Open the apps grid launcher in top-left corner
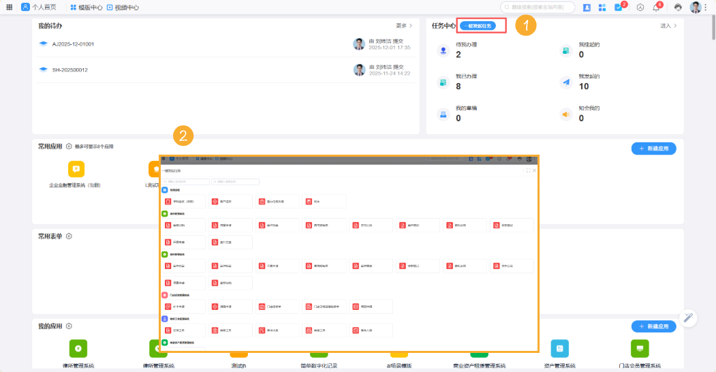The width and height of the screenshot is (716, 372). point(10,7)
